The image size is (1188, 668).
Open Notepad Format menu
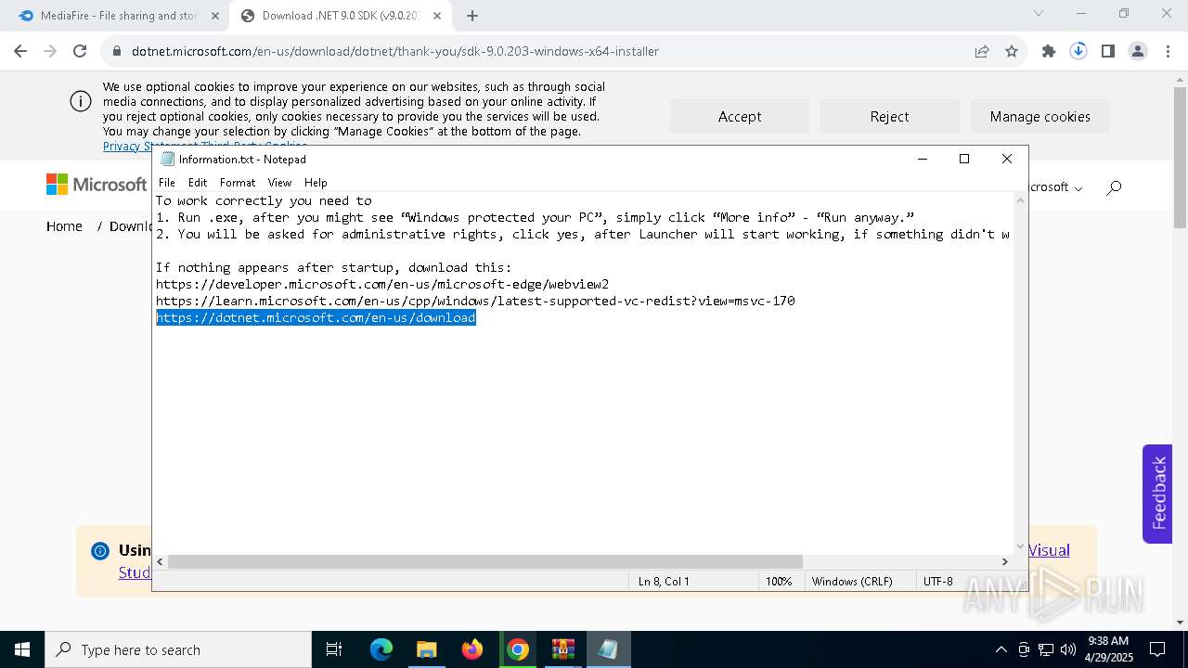coord(238,183)
